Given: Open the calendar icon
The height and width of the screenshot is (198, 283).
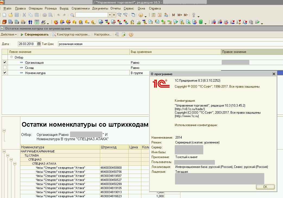Looking at the screenshot, I should pos(160,15).
